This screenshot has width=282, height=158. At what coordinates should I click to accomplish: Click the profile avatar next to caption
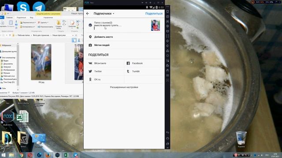[x=90, y=25]
